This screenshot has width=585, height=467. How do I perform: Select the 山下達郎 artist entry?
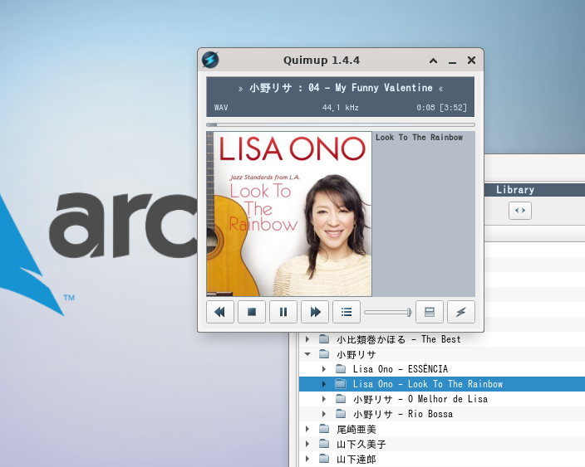tap(356, 459)
